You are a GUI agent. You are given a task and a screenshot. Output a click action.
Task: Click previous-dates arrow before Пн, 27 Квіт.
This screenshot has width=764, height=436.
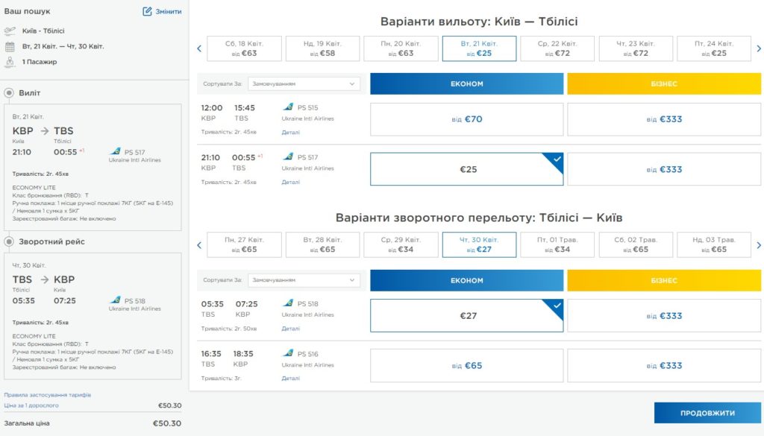(x=198, y=244)
